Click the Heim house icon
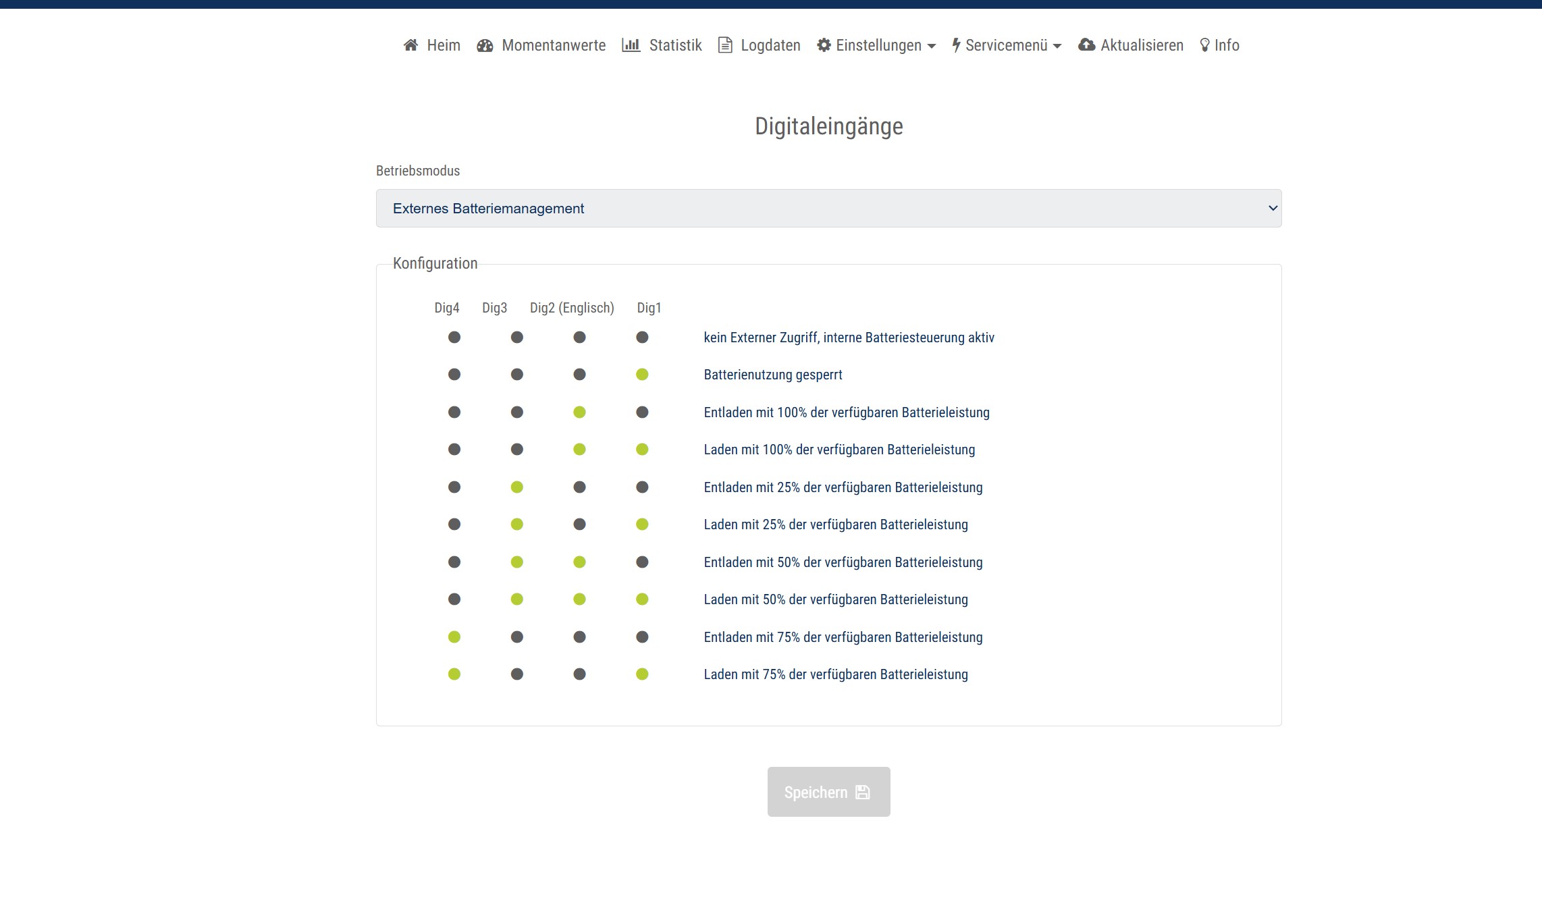The width and height of the screenshot is (1542, 914). click(x=410, y=45)
